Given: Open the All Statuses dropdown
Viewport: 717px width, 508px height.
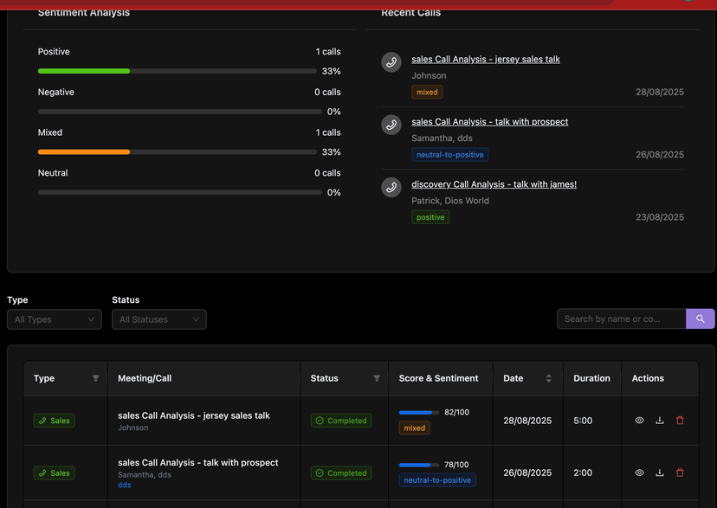Looking at the screenshot, I should click(158, 318).
